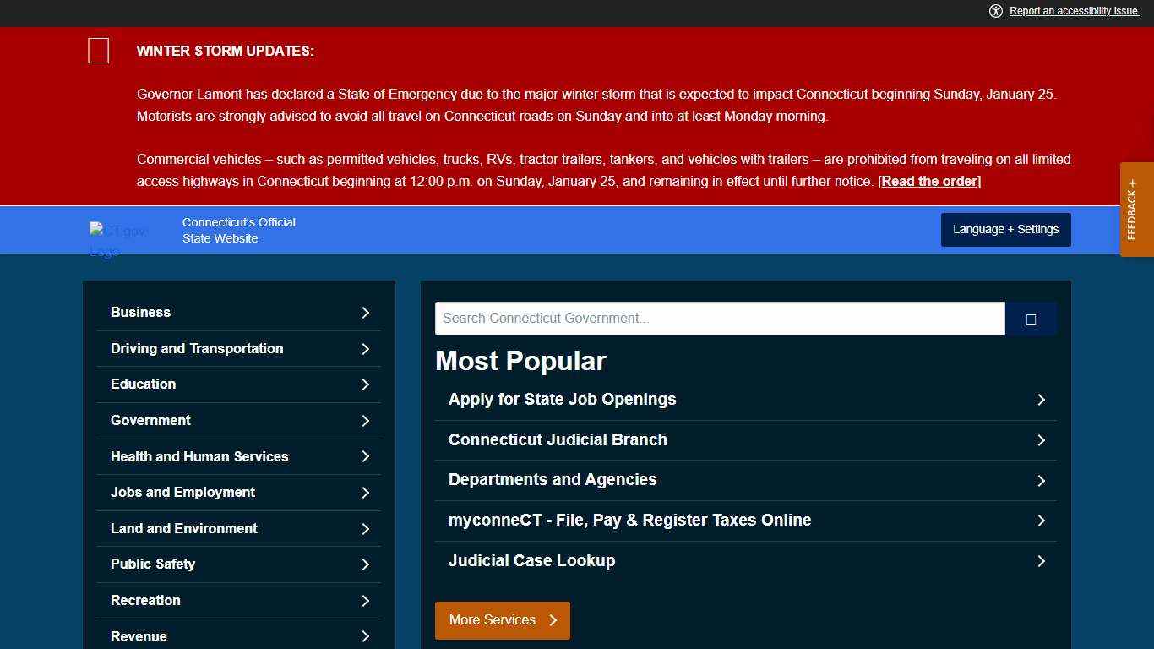Screen dimensions: 1154x649
Task: Click the chevron next to myconneCT taxes entry
Action: click(x=1042, y=521)
